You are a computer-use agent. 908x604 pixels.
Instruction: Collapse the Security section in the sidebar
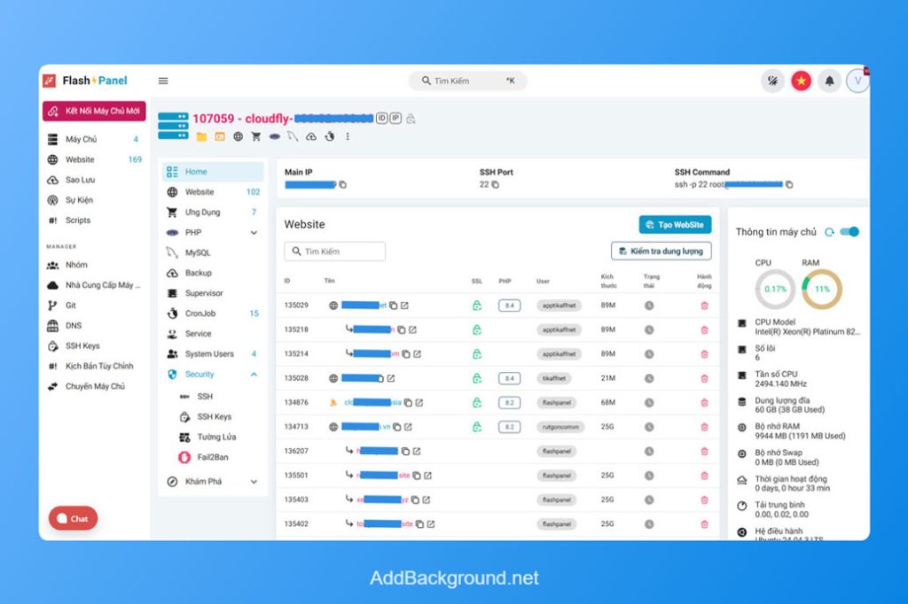(211, 374)
